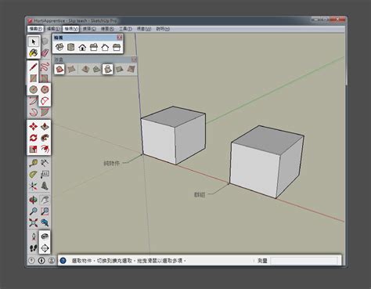This screenshot has height=289, width=371.
Task: Click the cube labeled 群組
Action: (267, 162)
